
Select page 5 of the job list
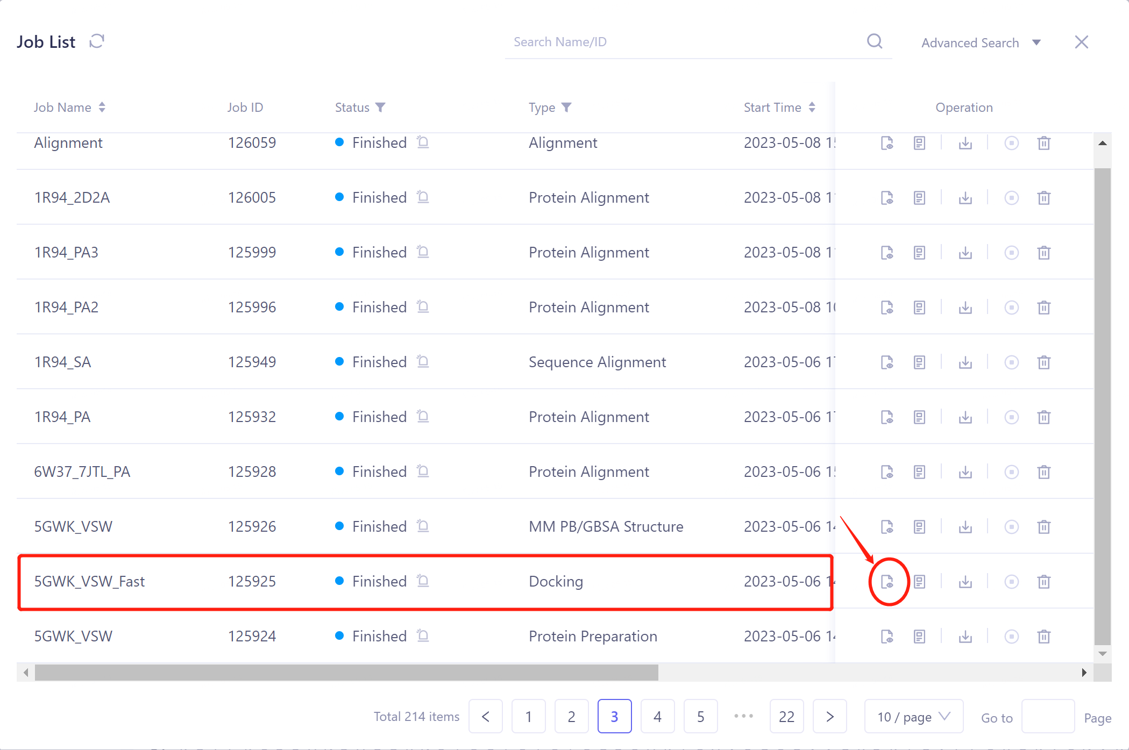(x=700, y=716)
